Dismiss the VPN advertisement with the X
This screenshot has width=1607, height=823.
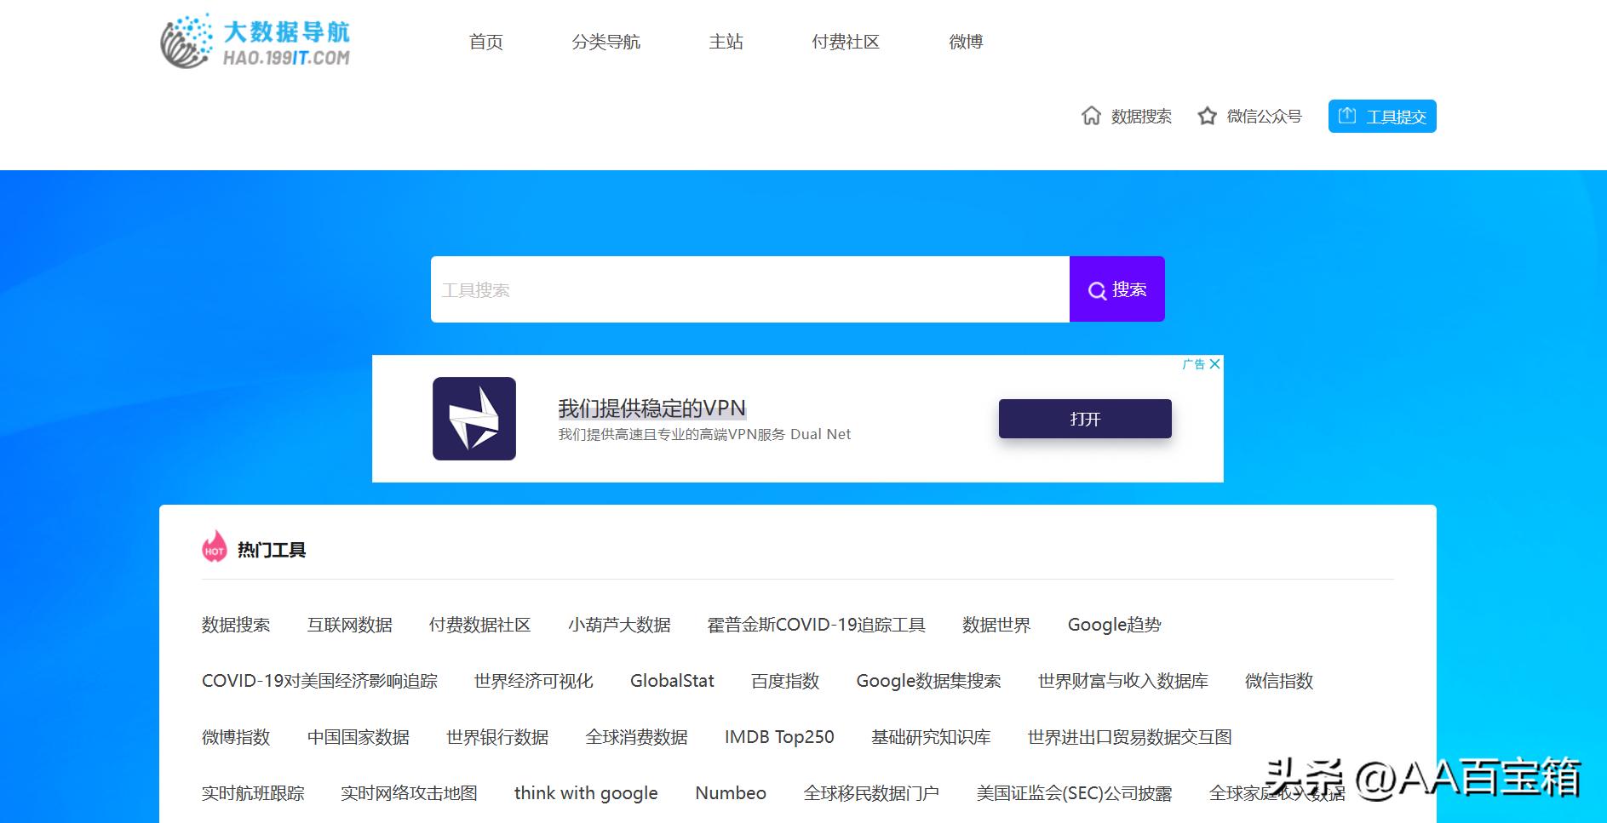pyautogui.click(x=1216, y=363)
